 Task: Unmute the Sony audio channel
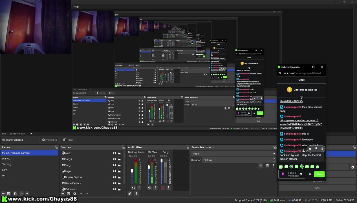point(163,188)
